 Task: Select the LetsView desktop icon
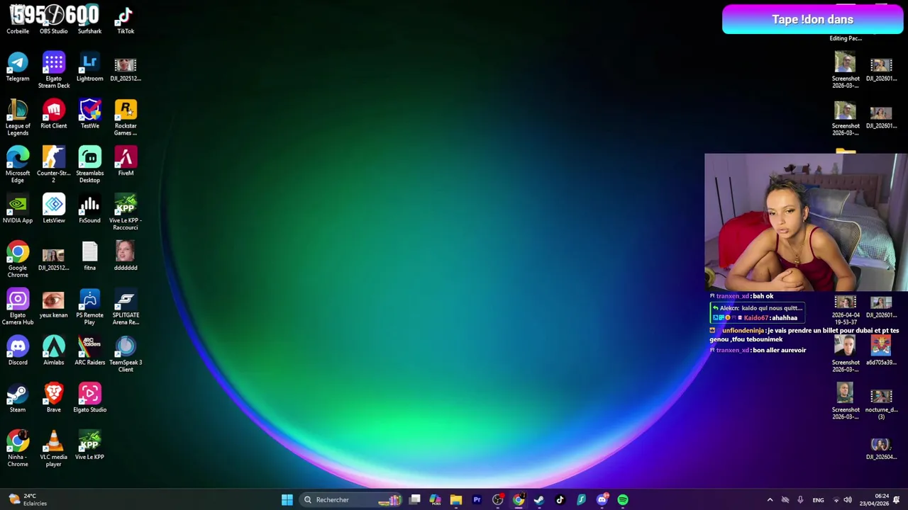[54, 210]
